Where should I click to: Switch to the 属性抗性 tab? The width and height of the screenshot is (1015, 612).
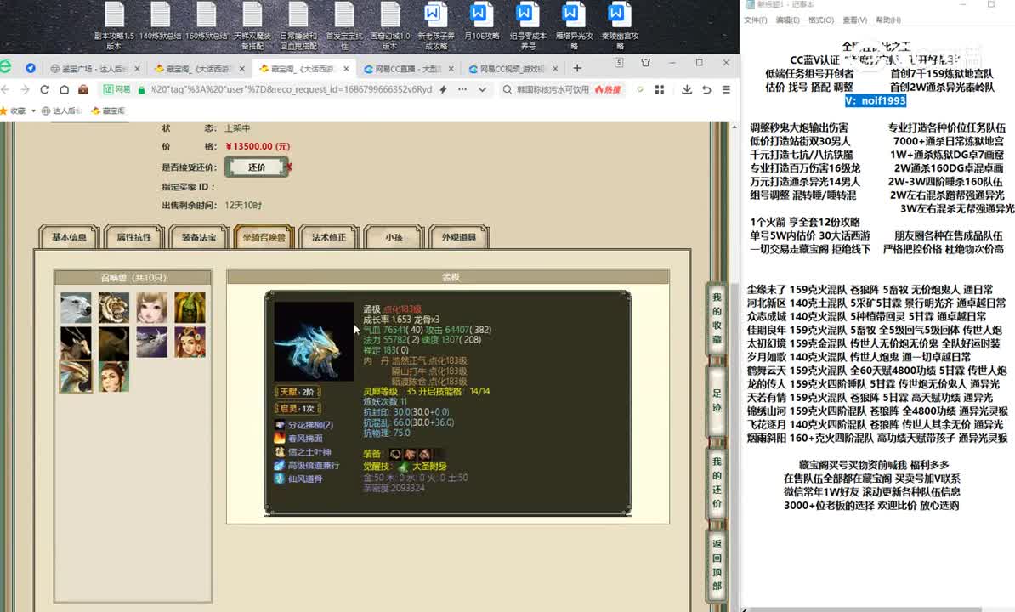pyautogui.click(x=134, y=237)
